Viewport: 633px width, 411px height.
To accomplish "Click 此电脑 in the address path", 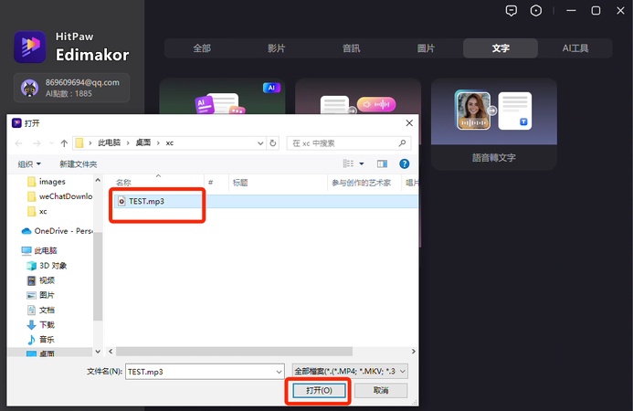I will (110, 142).
